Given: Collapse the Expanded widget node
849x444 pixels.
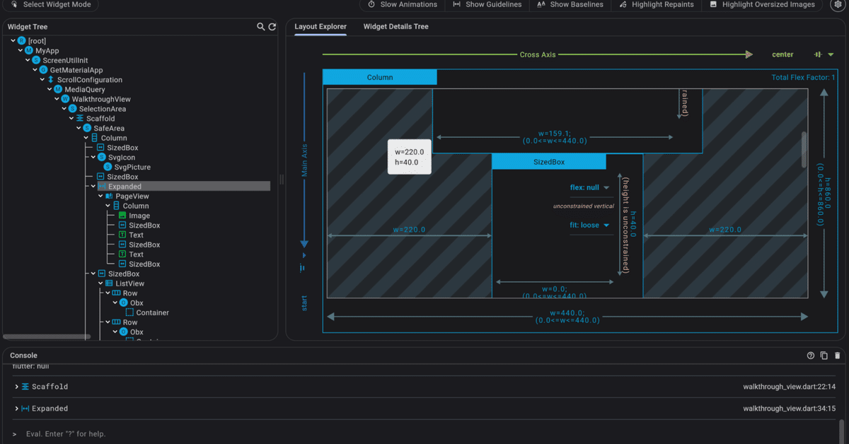Looking at the screenshot, I should [93, 186].
